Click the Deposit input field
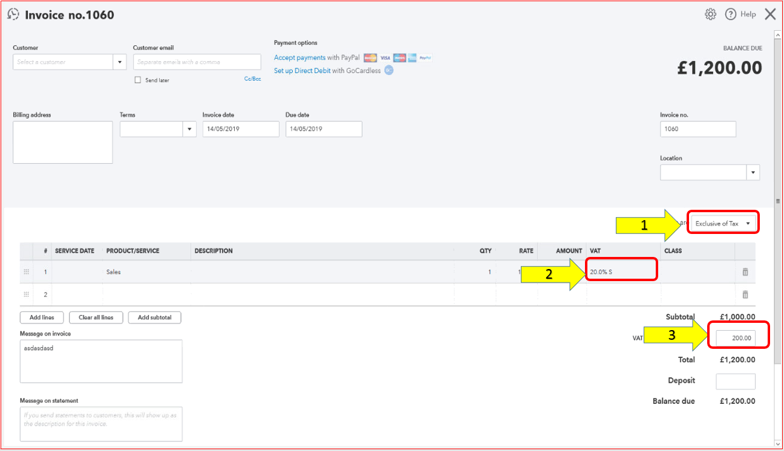Viewport: 784px width, 451px height. [x=736, y=381]
